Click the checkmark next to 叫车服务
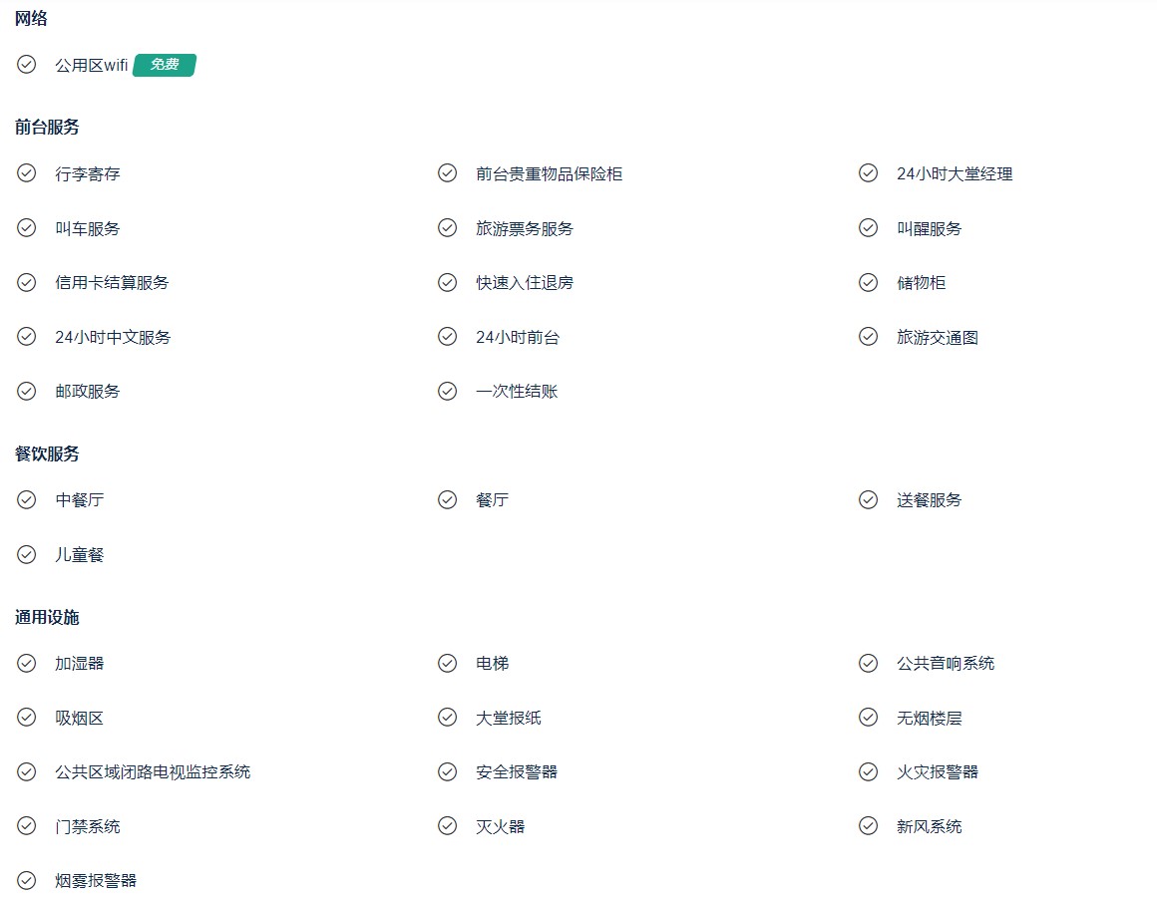The width and height of the screenshot is (1157, 897). point(27,228)
